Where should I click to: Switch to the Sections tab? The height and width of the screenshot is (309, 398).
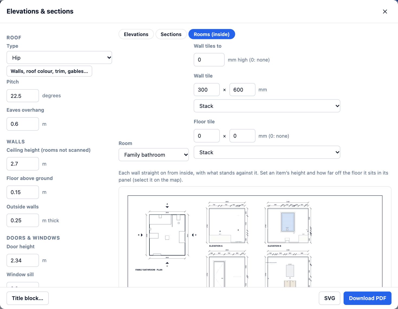(x=171, y=34)
